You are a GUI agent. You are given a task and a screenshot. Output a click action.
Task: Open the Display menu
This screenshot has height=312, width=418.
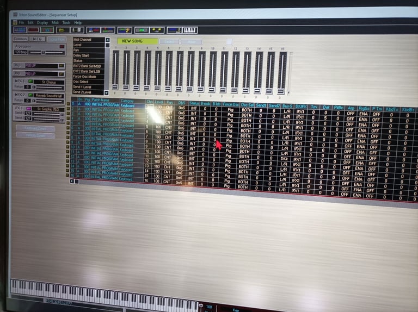(x=42, y=23)
